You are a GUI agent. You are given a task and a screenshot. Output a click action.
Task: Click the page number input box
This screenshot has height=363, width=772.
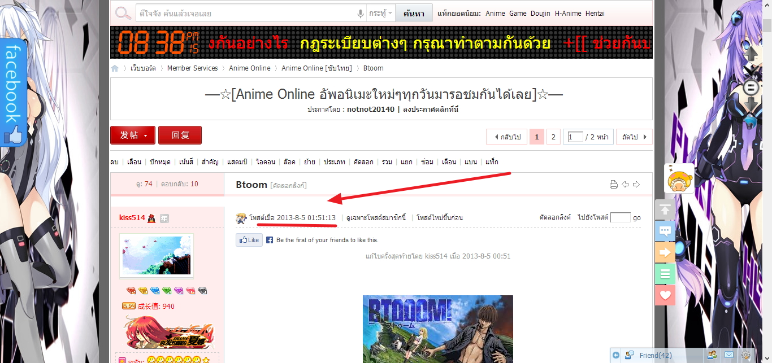(x=575, y=137)
